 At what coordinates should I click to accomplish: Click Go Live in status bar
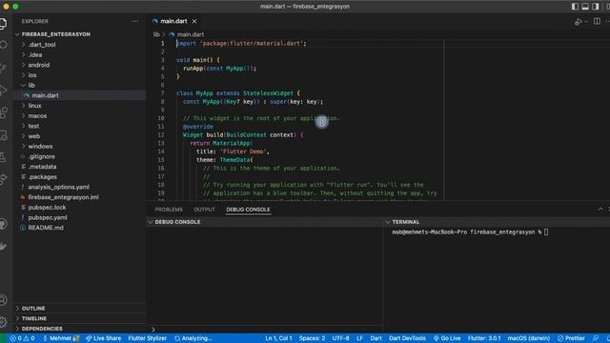447,338
